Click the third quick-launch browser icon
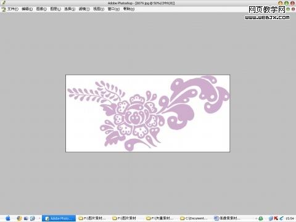The width and height of the screenshot is (296, 222). (x=33, y=218)
